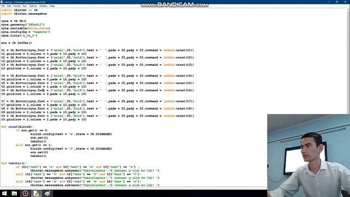Click the taskbar icon right of Python IDLE
The width and height of the screenshot is (350, 197).
click(x=47, y=193)
